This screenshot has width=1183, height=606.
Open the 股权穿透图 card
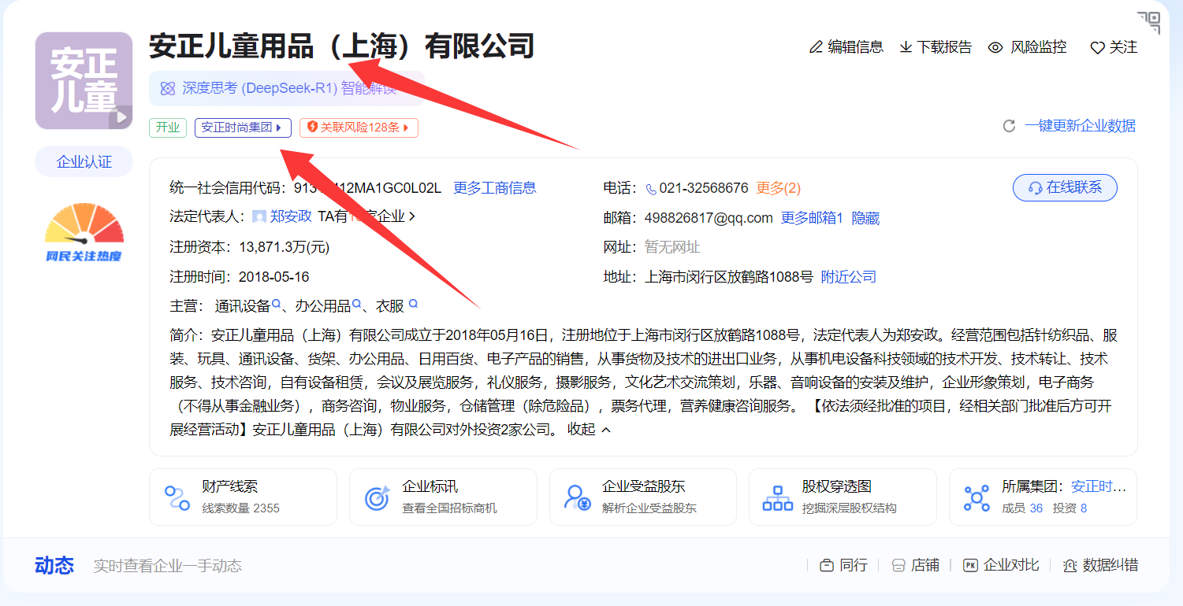843,497
